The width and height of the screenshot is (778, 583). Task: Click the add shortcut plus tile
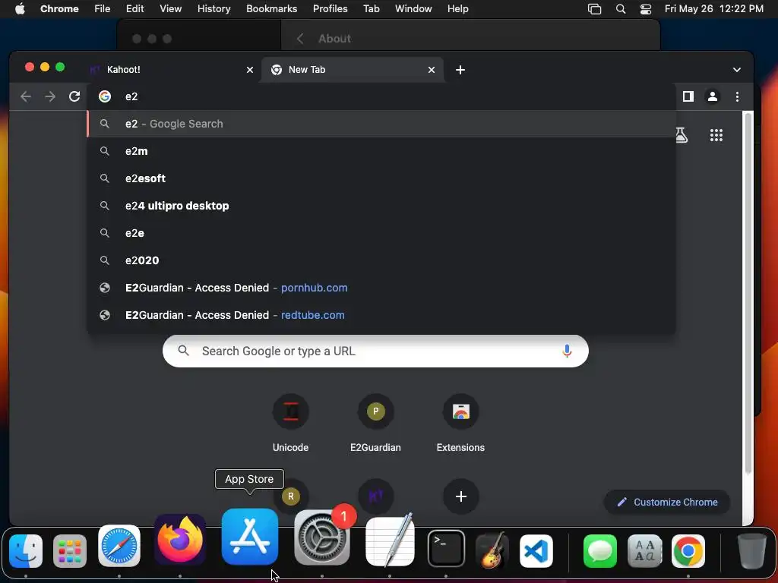(x=461, y=496)
